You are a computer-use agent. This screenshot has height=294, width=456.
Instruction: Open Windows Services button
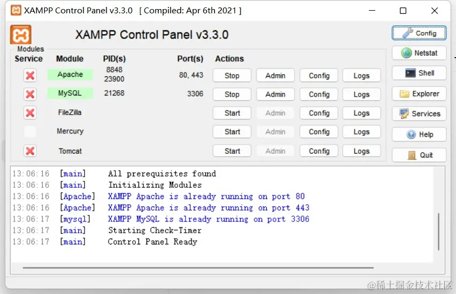pos(419,114)
